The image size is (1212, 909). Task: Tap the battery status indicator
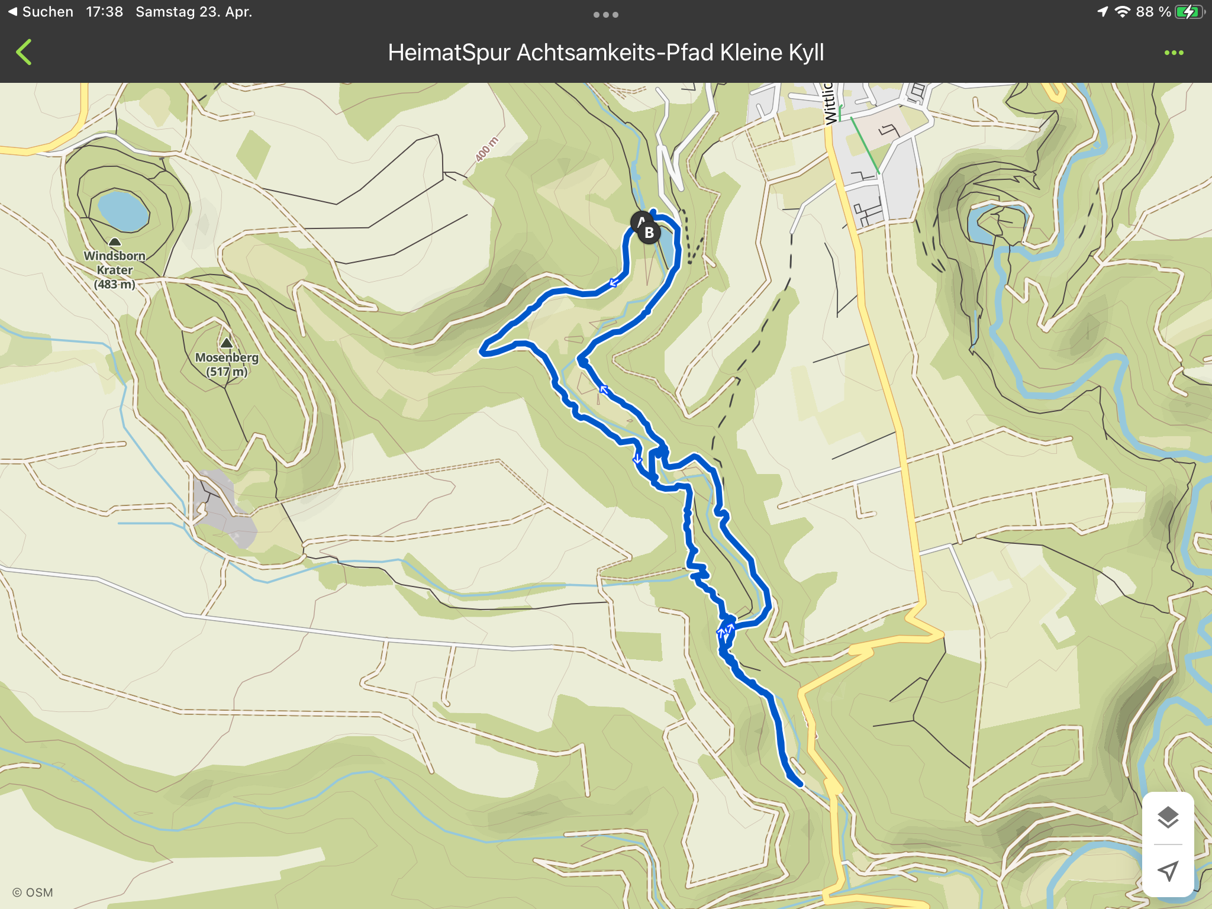tap(1191, 12)
